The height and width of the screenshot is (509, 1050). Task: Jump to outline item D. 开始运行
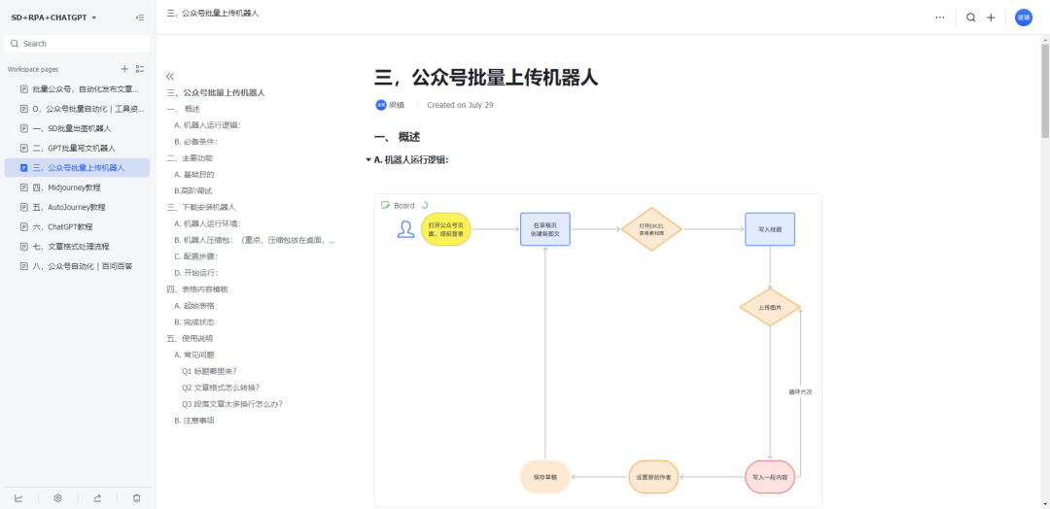pos(195,273)
